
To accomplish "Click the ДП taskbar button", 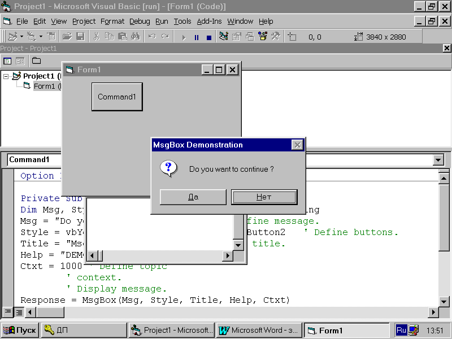I will 84,330.
